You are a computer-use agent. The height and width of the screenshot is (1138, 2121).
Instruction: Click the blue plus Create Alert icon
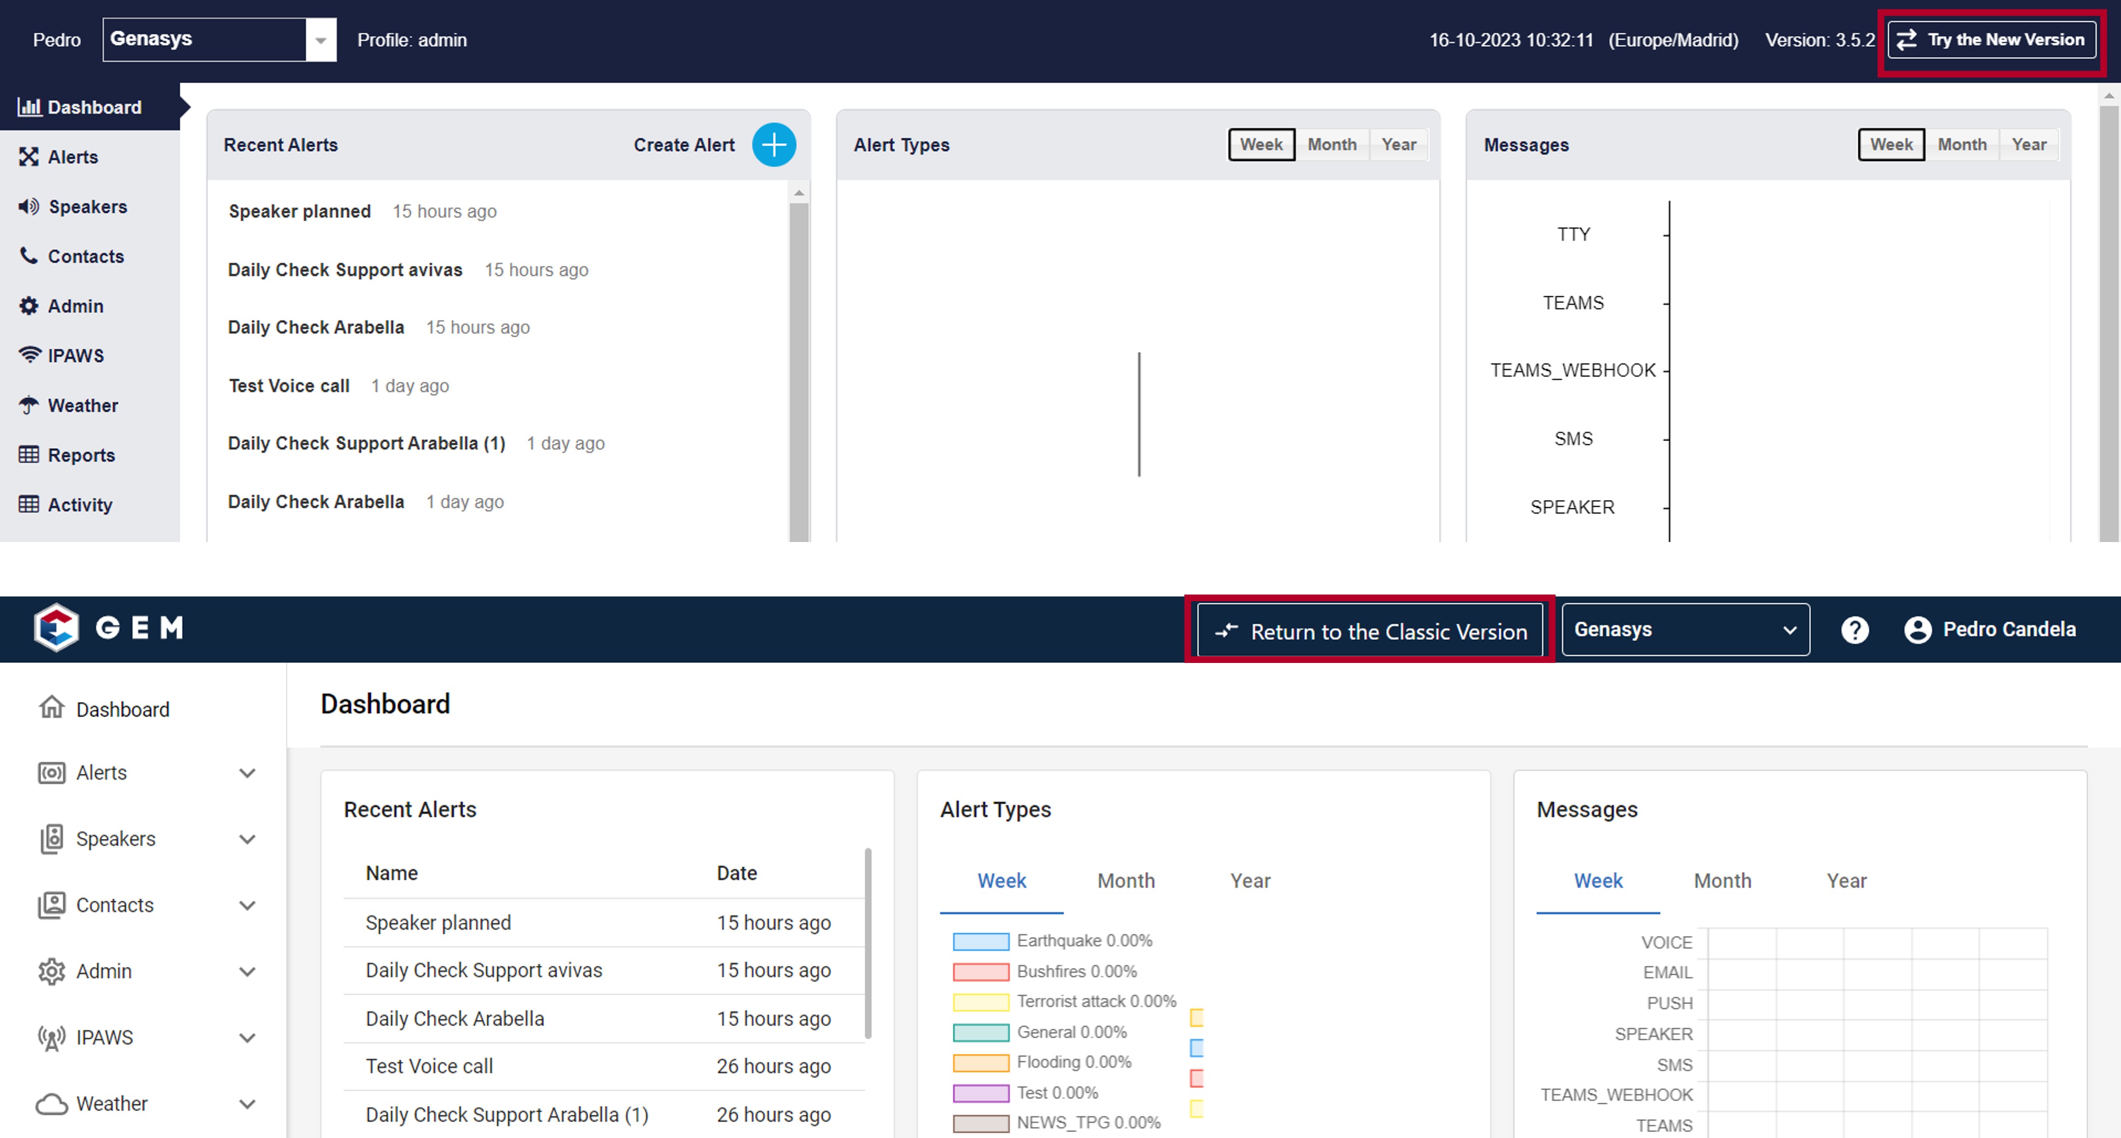tap(773, 145)
